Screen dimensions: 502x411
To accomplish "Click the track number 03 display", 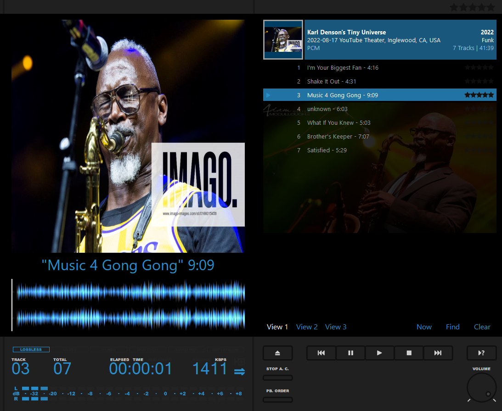I will pyautogui.click(x=21, y=368).
